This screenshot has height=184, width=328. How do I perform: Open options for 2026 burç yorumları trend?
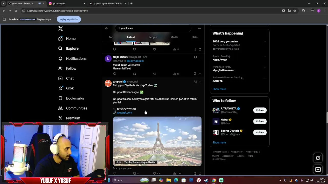pos(265,41)
